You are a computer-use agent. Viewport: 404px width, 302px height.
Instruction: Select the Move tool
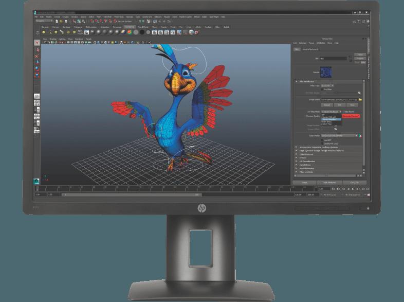[37, 62]
